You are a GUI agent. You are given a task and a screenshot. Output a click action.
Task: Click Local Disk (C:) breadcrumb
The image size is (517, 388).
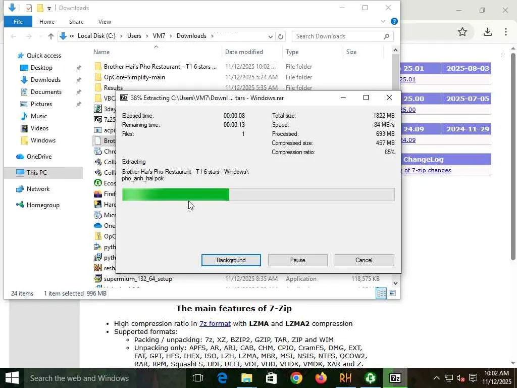tap(96, 36)
